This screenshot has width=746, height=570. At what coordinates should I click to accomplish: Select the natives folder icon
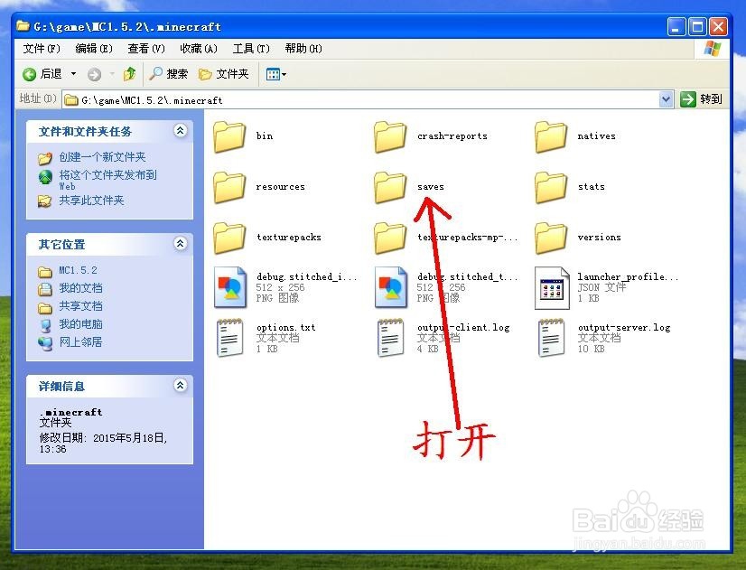pyautogui.click(x=551, y=136)
